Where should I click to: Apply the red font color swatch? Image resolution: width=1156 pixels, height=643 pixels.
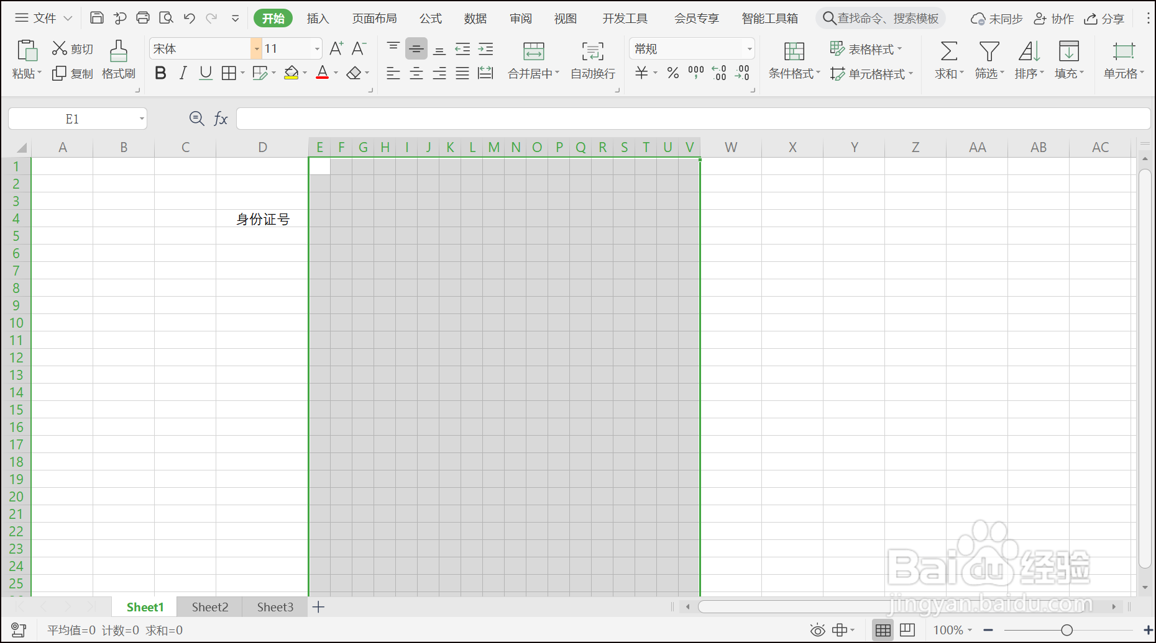pyautogui.click(x=322, y=73)
